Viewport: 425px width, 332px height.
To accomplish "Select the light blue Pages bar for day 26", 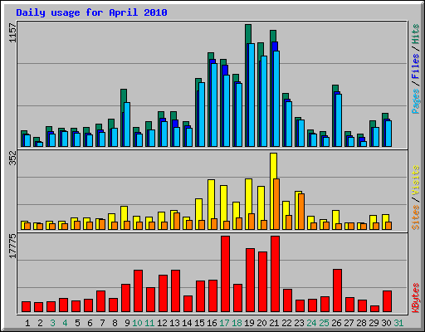I will [339, 120].
